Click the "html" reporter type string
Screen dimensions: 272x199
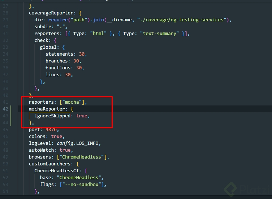click(x=98, y=34)
